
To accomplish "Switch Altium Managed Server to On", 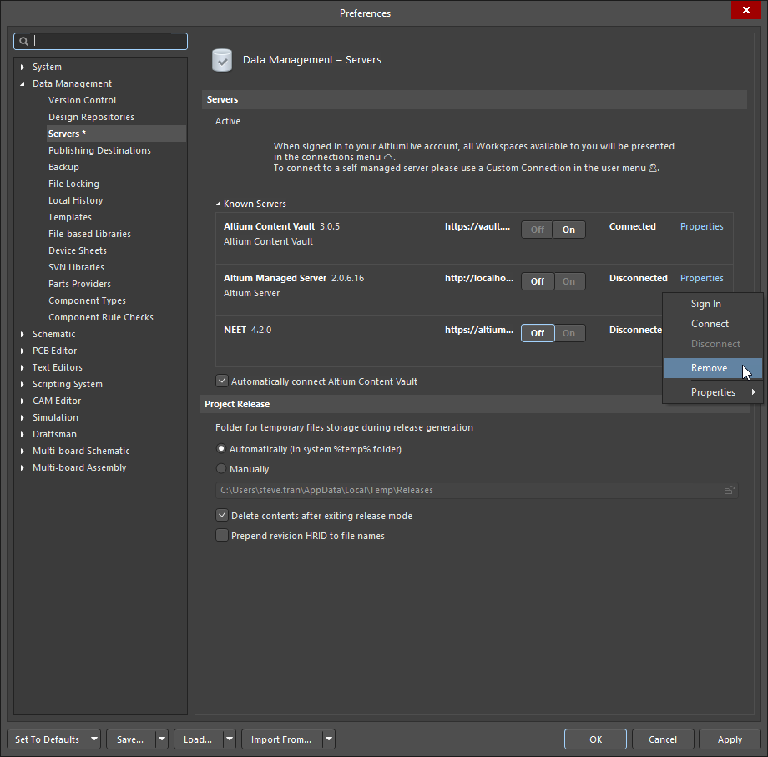I will click(569, 281).
